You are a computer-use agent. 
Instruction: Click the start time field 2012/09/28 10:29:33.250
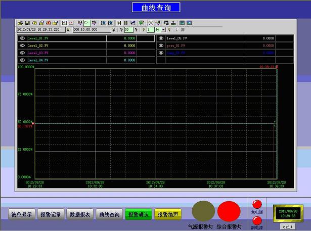click(41, 30)
